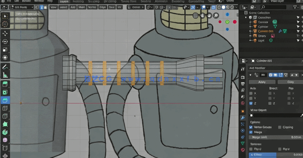Select the Inset Faces tool
Image resolution: width=303 pixels, height=158 pixels.
pyautogui.click(x=5, y=92)
